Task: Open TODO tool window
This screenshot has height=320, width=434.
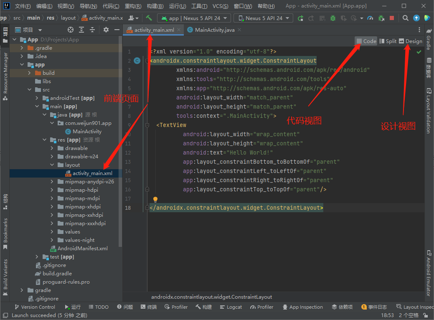Action: point(99,307)
